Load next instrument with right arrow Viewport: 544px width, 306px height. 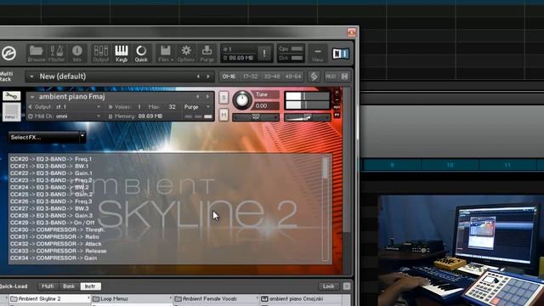207,97
